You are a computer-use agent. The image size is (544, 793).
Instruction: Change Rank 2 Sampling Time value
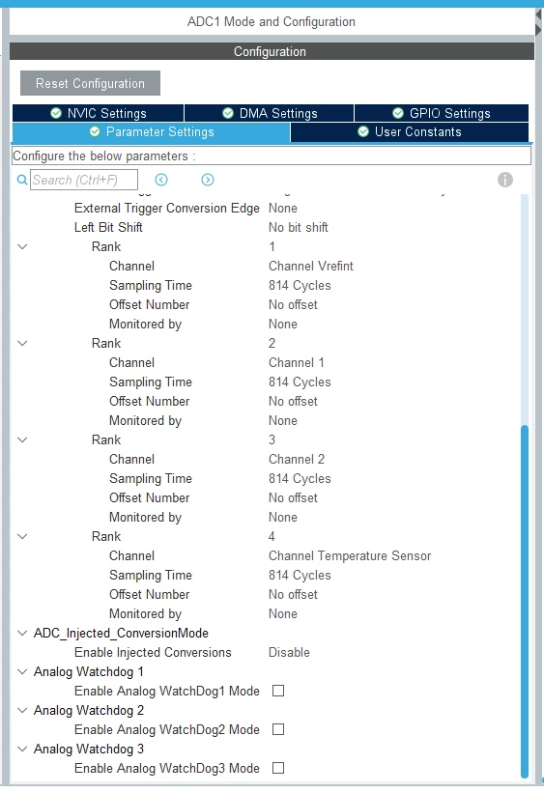tap(300, 382)
